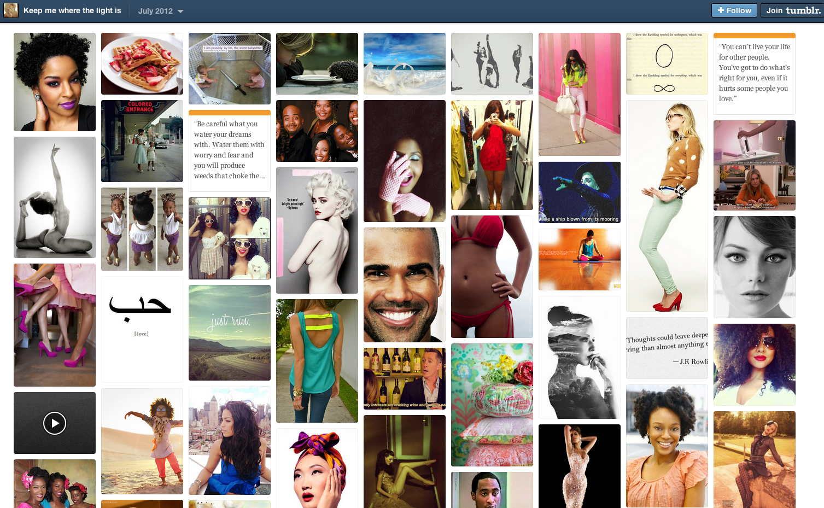Open the ship blown from its mooring gif
The width and height of the screenshot is (824, 508).
(x=579, y=192)
